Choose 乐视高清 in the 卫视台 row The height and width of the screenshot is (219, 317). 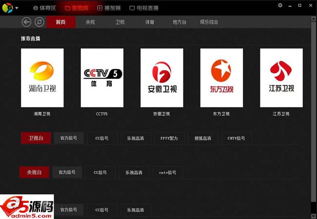click(136, 138)
